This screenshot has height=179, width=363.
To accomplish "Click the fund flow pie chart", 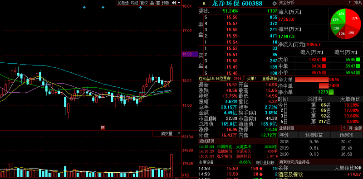I will coord(345,24).
